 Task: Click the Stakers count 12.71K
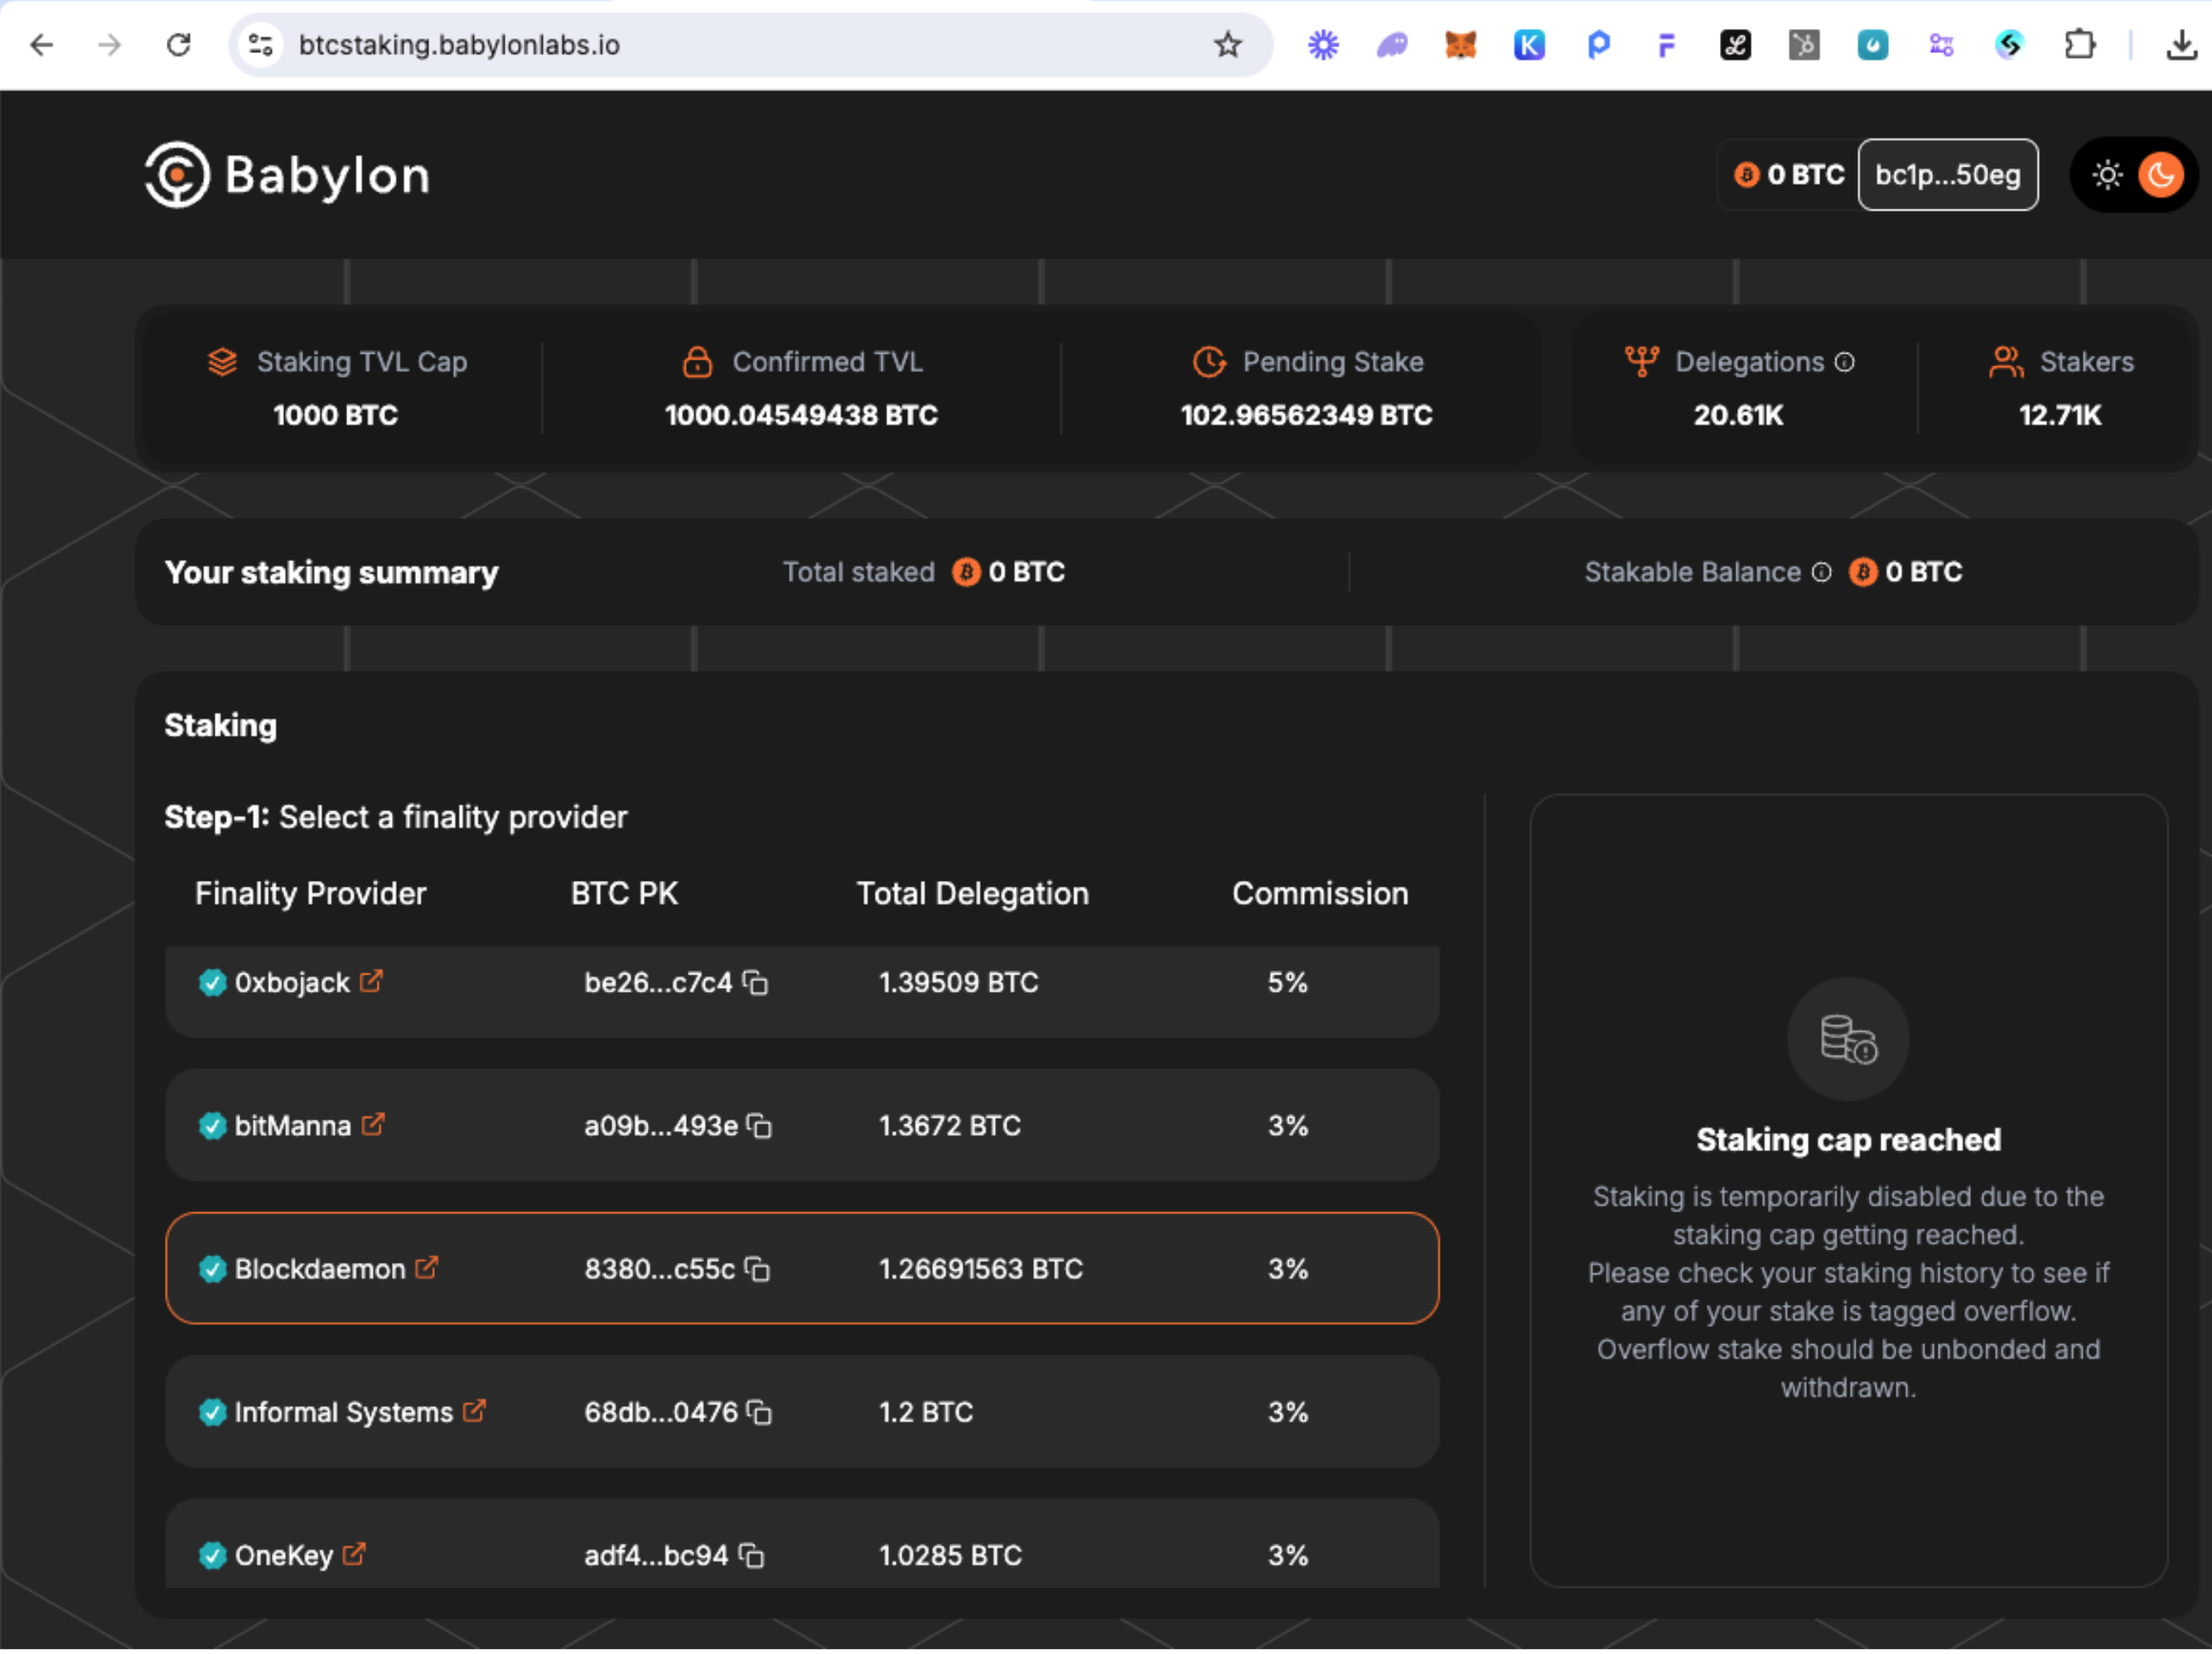(2060, 415)
